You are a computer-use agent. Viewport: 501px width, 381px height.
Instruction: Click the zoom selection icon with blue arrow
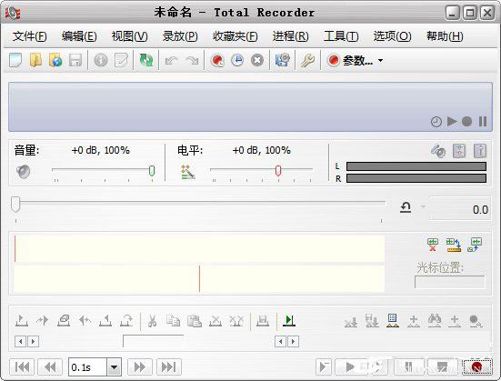pos(475,245)
